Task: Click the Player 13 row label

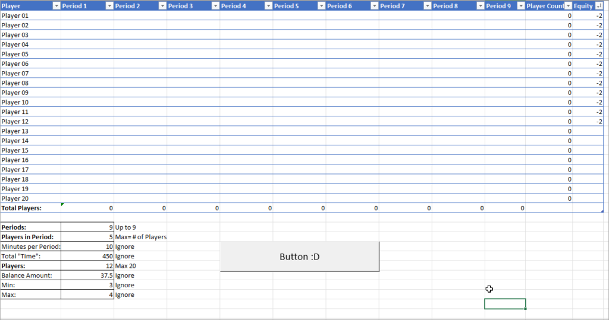Action: click(x=30, y=131)
